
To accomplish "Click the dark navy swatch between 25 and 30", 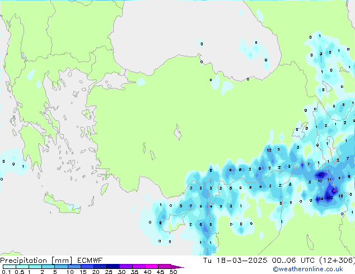I will pyautogui.click(x=113, y=267).
